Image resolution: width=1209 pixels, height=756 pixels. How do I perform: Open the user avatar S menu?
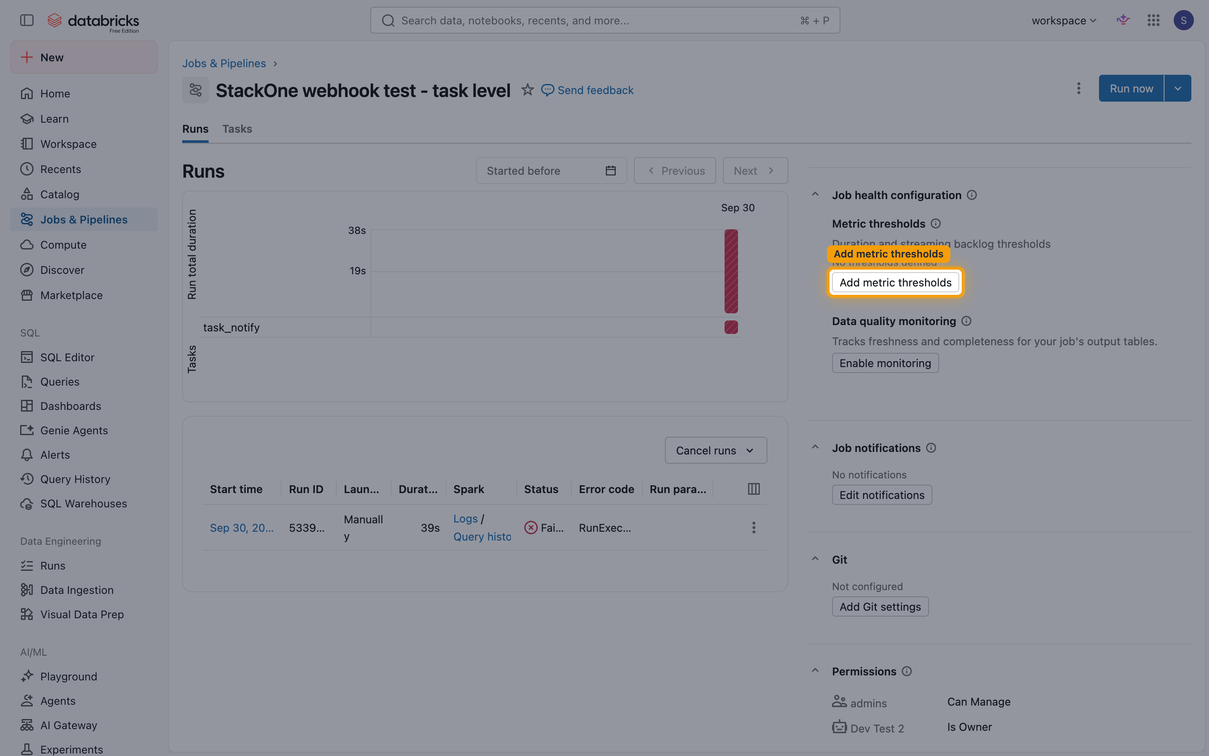click(1183, 21)
